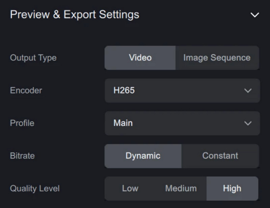This screenshot has height=208, width=270.
Task: Open the Profile combo box showing Main
Action: tap(182, 123)
